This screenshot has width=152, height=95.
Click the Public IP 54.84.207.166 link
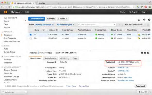tap(123, 68)
